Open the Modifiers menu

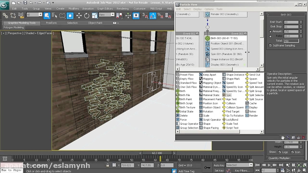[x=74, y=9]
